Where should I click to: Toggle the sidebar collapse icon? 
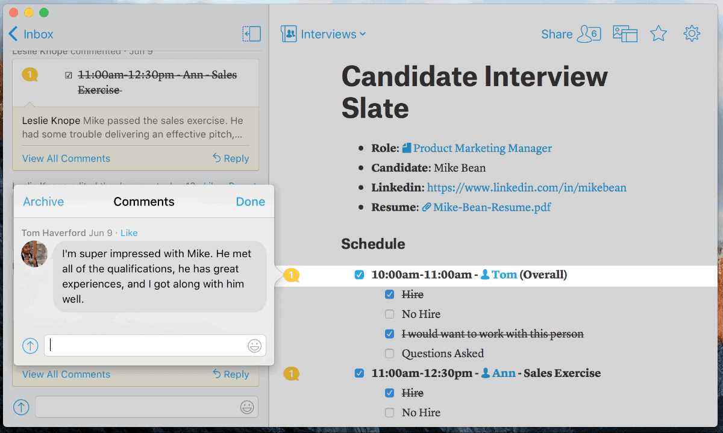click(251, 34)
